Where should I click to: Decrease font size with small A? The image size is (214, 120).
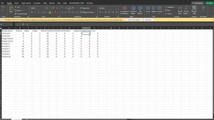click(x=57, y=8)
